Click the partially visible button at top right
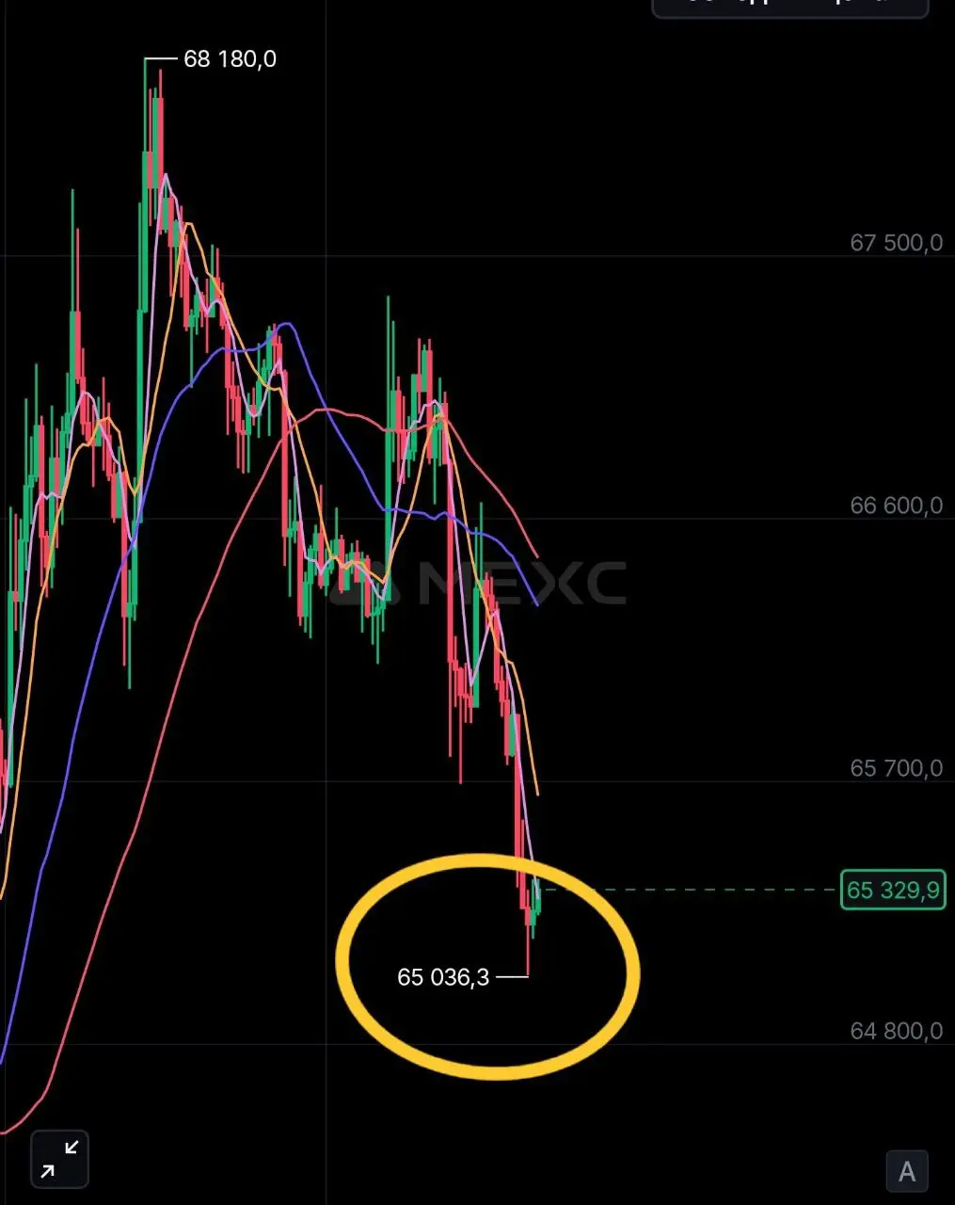Viewport: 955px width, 1205px height. point(790,8)
